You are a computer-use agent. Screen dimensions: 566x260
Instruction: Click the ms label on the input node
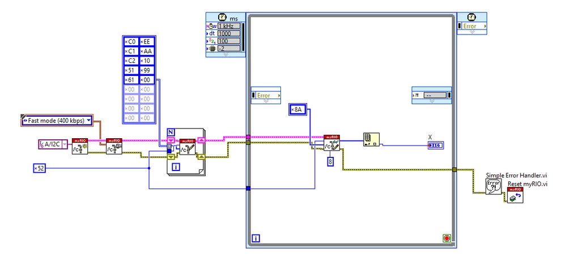(x=234, y=18)
